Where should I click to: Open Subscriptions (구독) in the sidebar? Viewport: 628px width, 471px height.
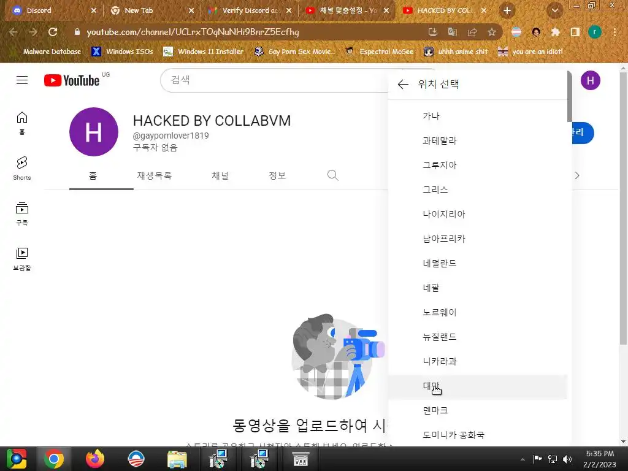click(x=22, y=213)
